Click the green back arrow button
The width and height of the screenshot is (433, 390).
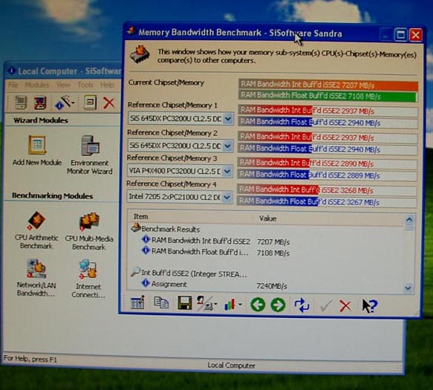point(258,305)
